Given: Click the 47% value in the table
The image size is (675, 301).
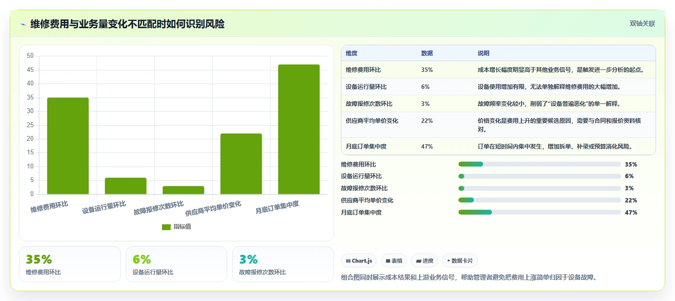Looking at the screenshot, I should point(427,147).
